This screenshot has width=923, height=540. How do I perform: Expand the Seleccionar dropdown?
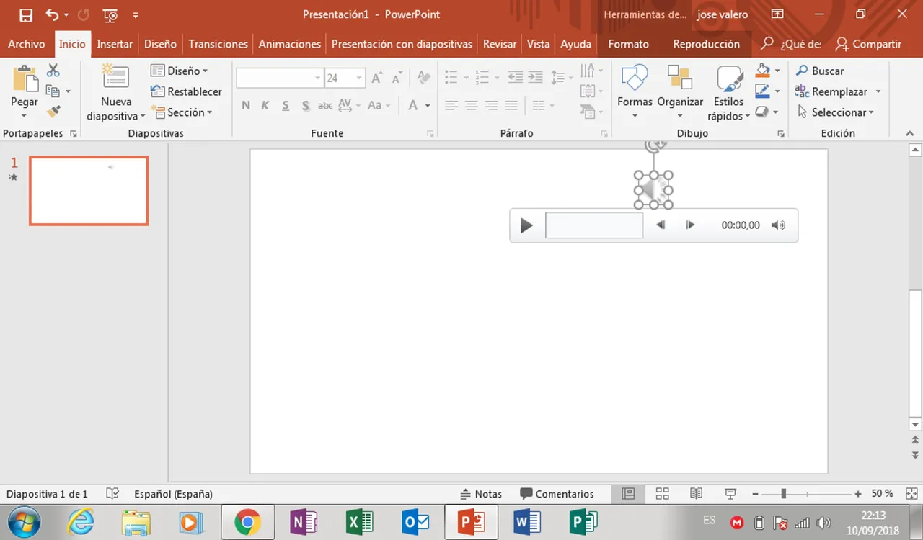point(836,112)
